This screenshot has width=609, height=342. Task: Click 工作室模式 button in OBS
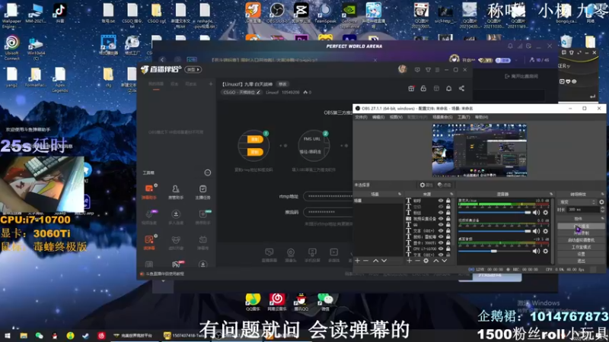[x=581, y=247]
